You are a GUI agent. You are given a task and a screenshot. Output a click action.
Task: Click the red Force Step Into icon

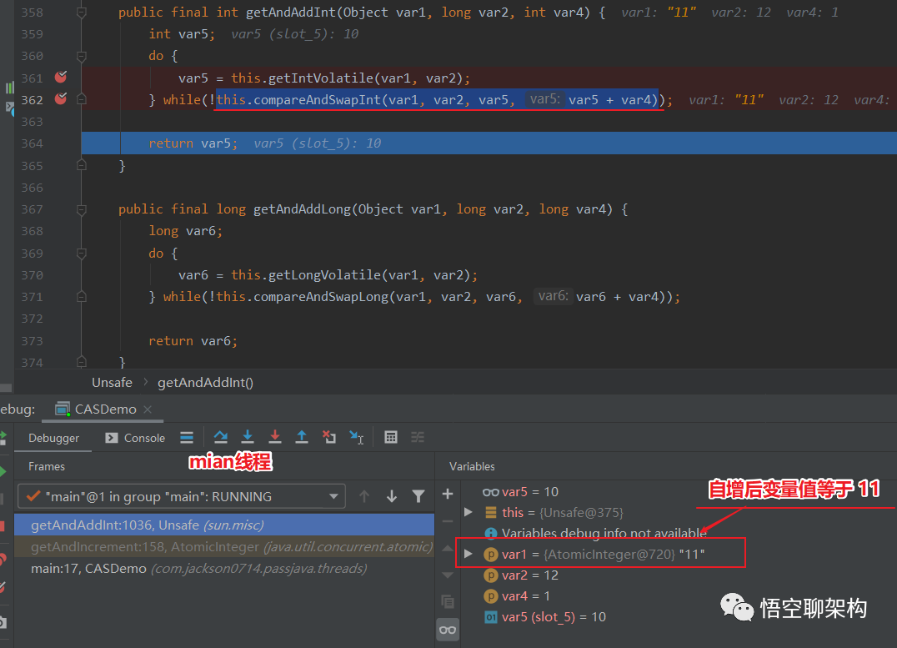275,437
